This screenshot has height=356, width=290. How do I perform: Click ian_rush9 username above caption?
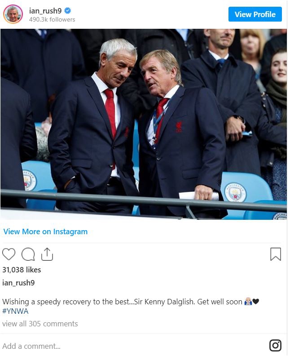point(18,283)
